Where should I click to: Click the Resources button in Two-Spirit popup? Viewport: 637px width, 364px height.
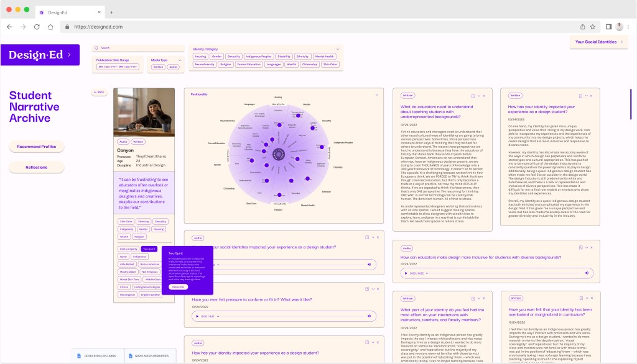(178, 287)
